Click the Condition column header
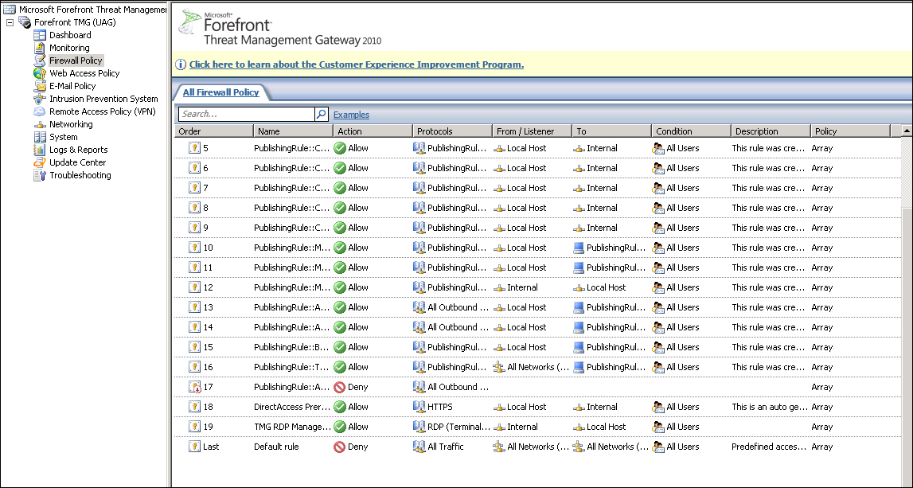The image size is (913, 488). point(691,131)
